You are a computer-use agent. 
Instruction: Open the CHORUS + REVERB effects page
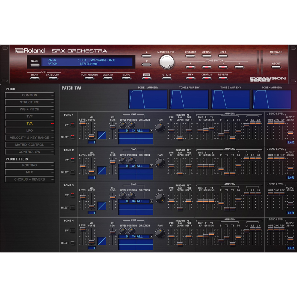29,179
